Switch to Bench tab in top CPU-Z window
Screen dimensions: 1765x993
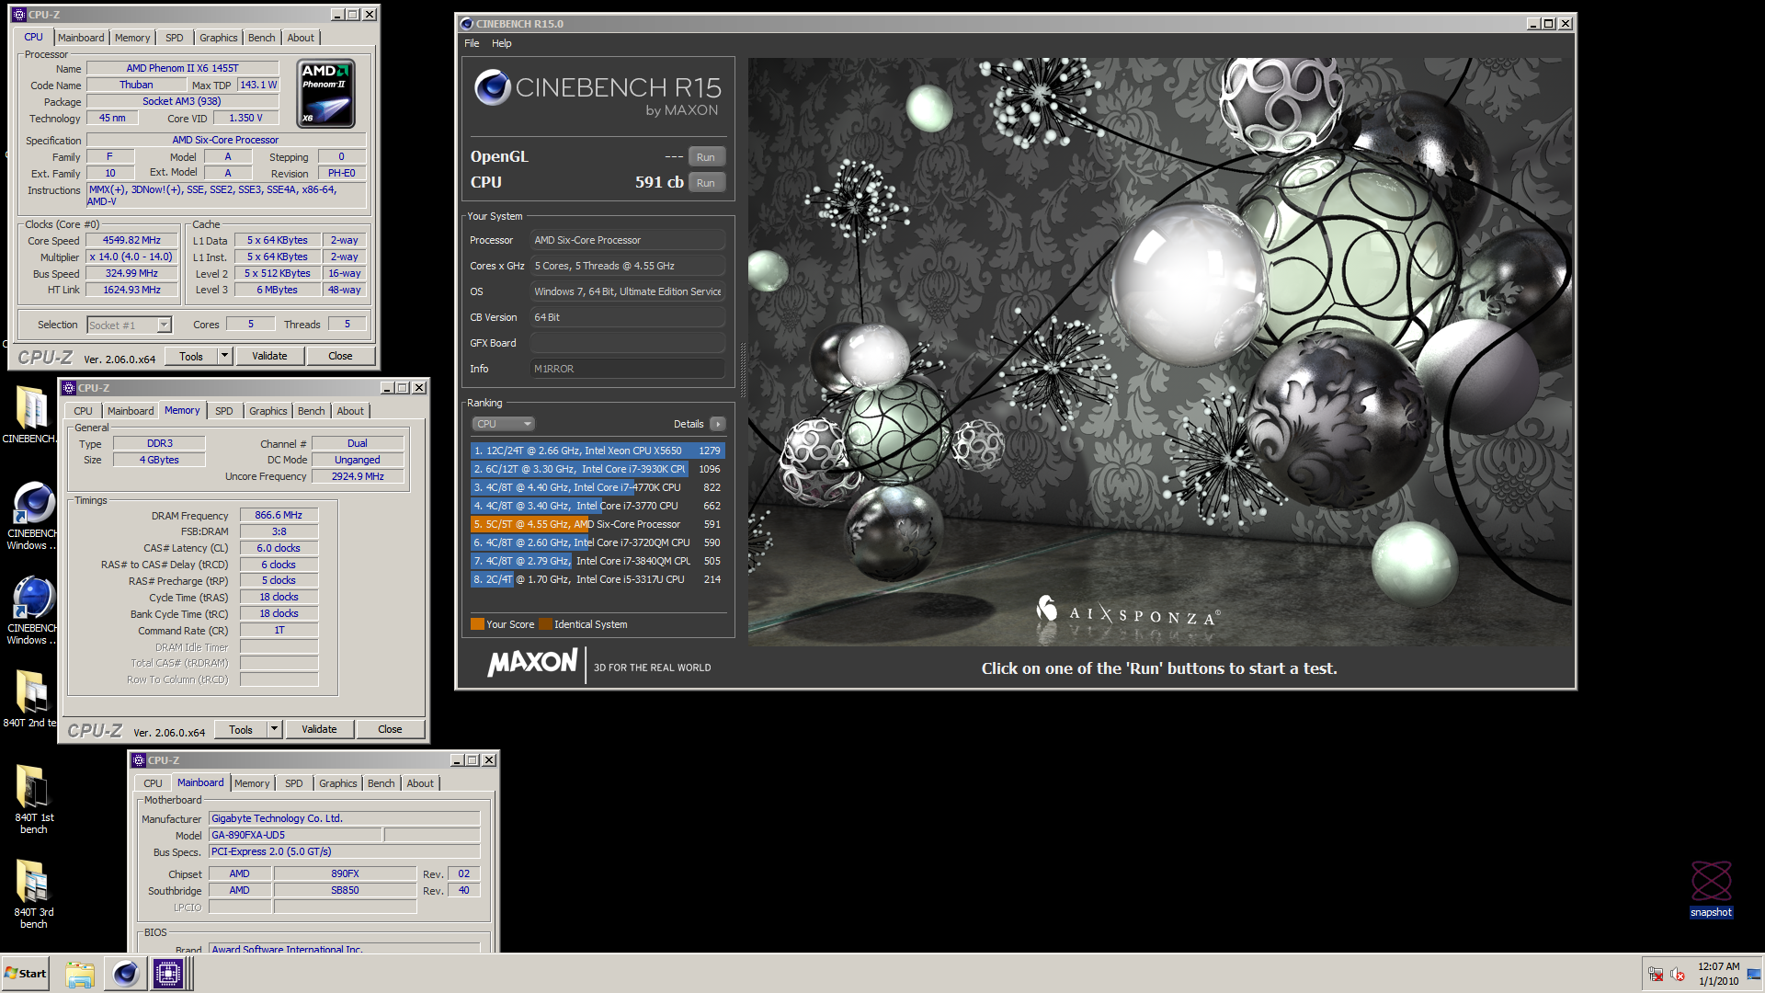(262, 38)
